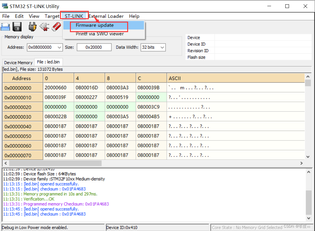Collapse the open ST-LINK menu via Help menu
Viewport: 315px width, 231px height.
[134, 16]
